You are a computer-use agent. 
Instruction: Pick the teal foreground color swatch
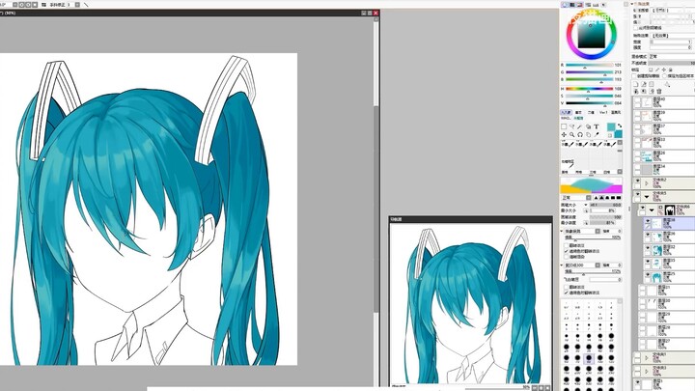point(611,127)
